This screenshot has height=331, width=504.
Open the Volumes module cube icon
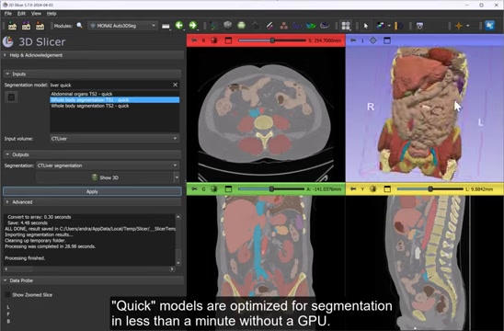tap(227, 26)
